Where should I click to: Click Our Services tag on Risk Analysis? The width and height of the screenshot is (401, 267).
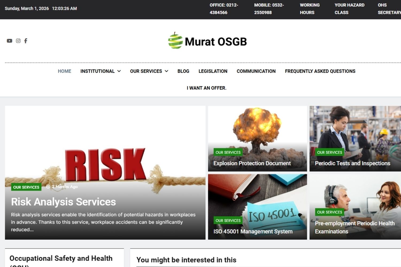click(x=26, y=187)
